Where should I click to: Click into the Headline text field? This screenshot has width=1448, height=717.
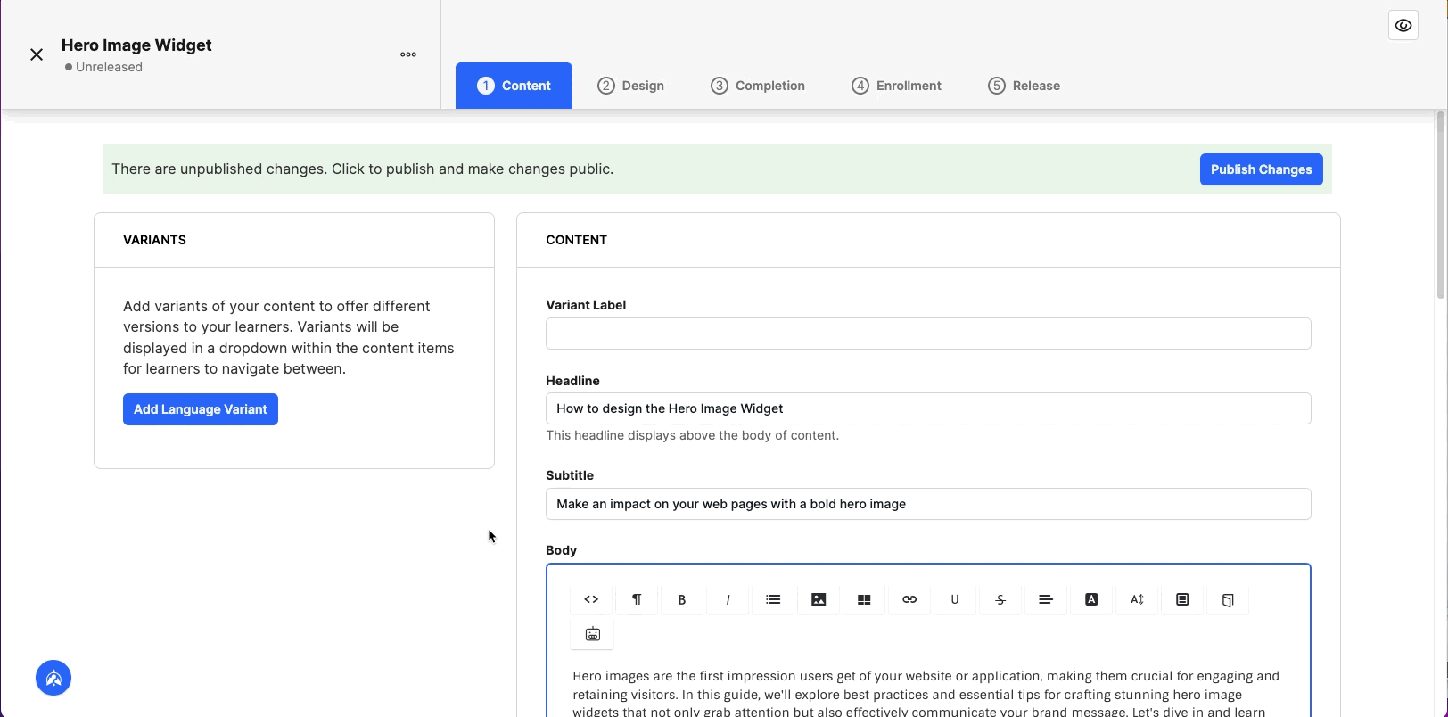click(x=928, y=408)
